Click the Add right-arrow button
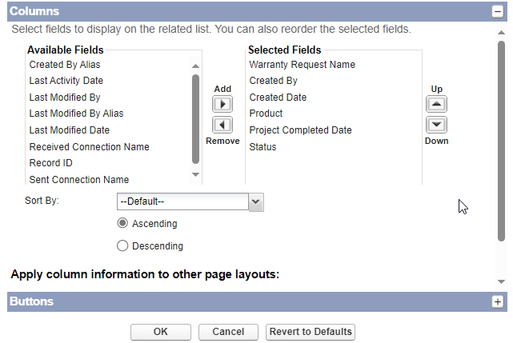The image size is (513, 343). (x=222, y=104)
